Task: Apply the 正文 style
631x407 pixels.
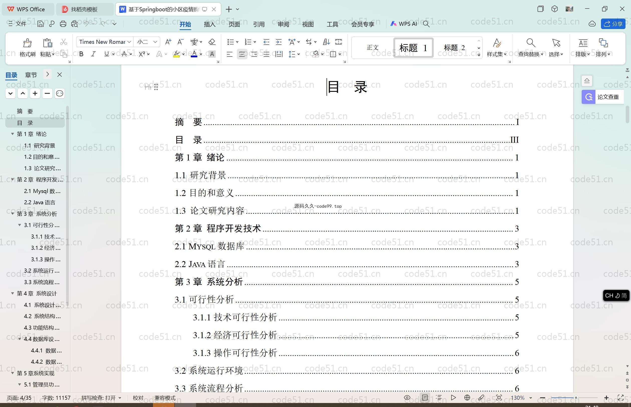Action: click(373, 48)
